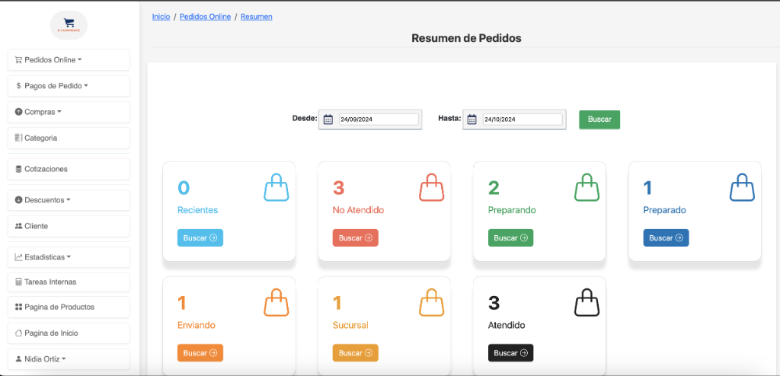Open Pagina de Productos in the sidebar
The image size is (780, 376).
[69, 307]
